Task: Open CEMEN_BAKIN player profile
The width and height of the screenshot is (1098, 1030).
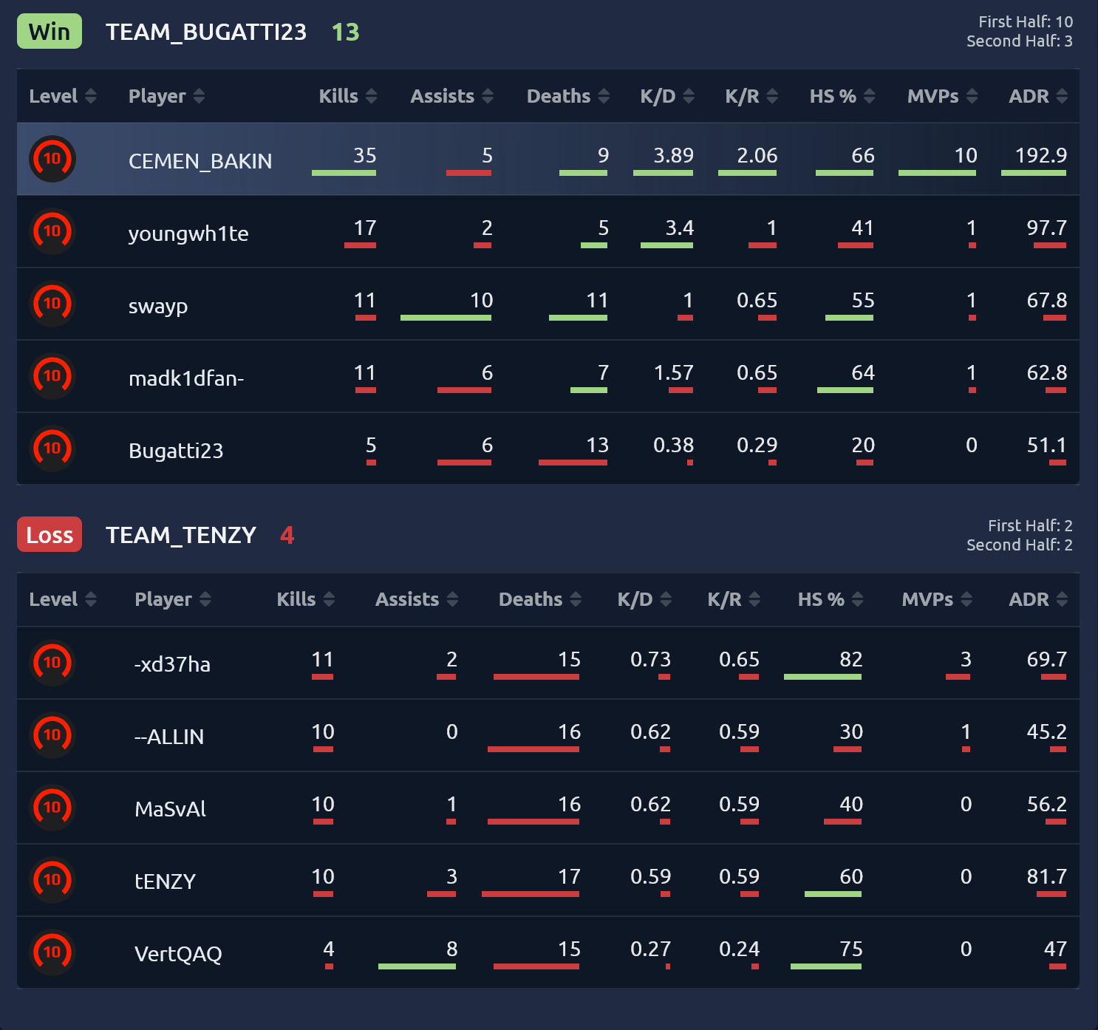Action: pyautogui.click(x=200, y=161)
